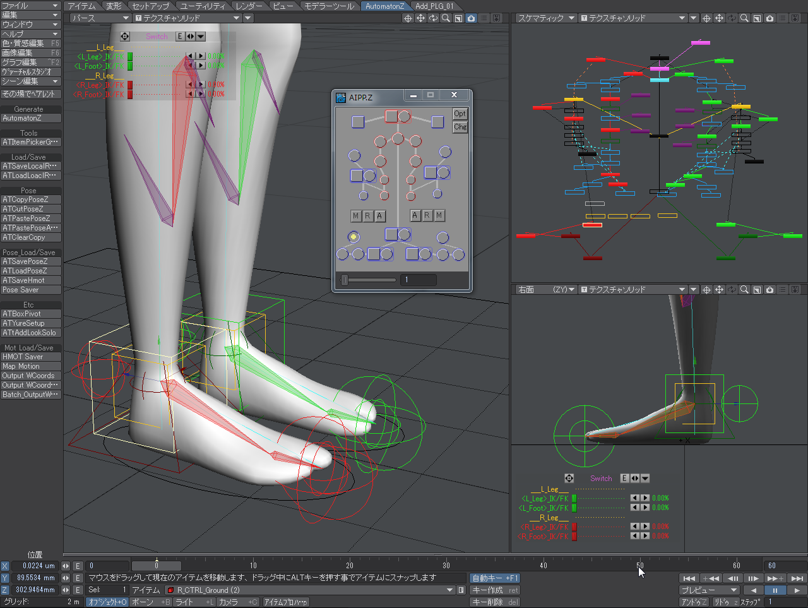Click the go-to-last-frame playback icon

[x=797, y=578]
